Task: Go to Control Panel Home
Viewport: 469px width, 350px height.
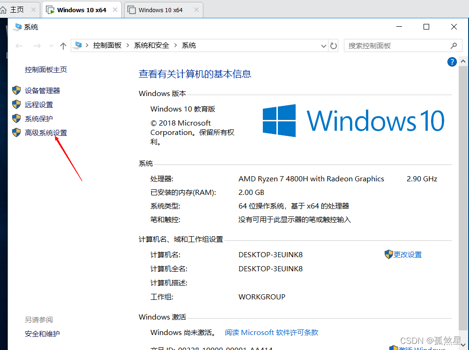Action: [x=46, y=70]
